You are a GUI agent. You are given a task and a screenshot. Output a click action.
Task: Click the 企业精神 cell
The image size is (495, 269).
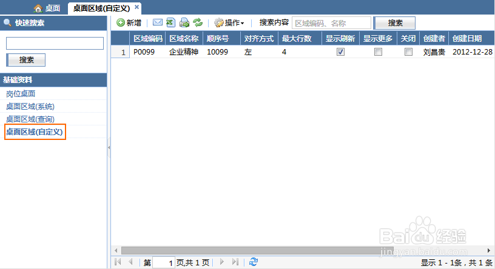click(x=184, y=51)
